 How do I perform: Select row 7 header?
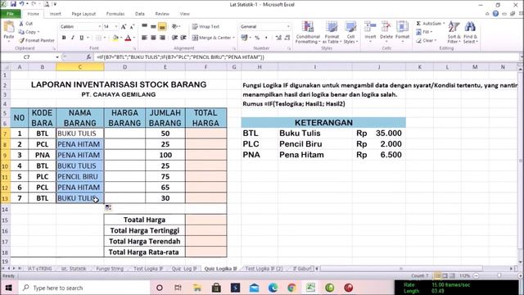[5, 134]
